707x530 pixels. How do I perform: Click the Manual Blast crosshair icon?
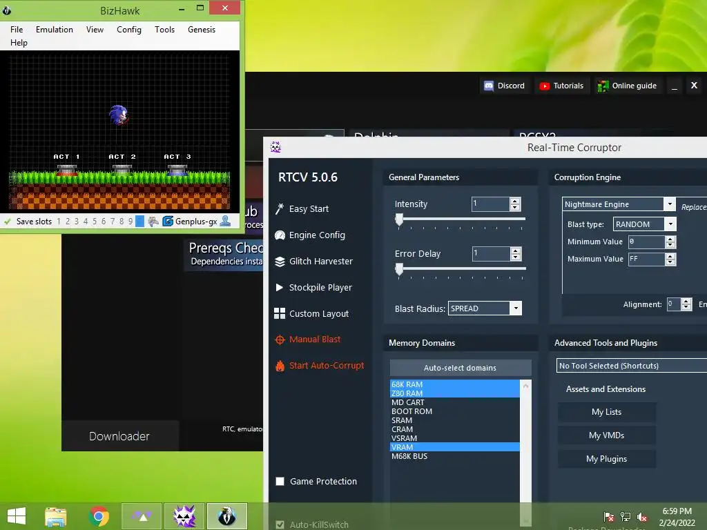coord(280,340)
